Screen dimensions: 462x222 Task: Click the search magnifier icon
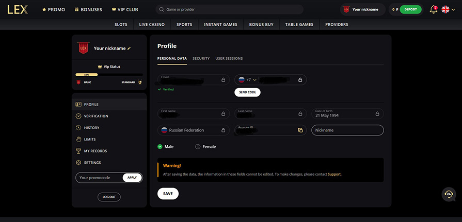[x=162, y=9]
